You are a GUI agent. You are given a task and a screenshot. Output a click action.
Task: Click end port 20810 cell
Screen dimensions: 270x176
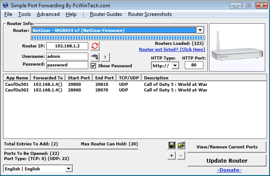pyautogui.click(x=102, y=84)
